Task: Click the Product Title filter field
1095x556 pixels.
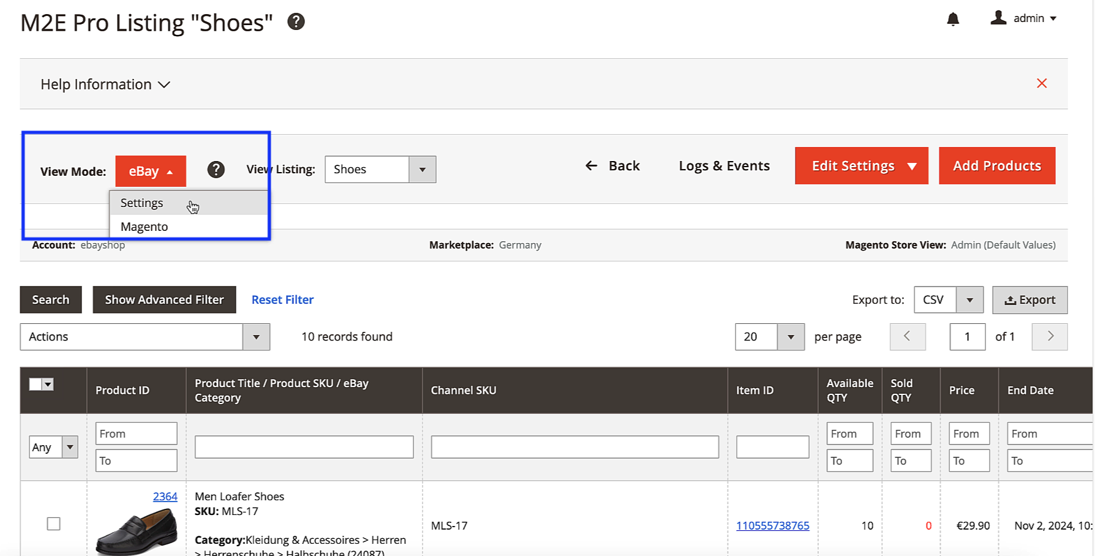Action: [304, 447]
